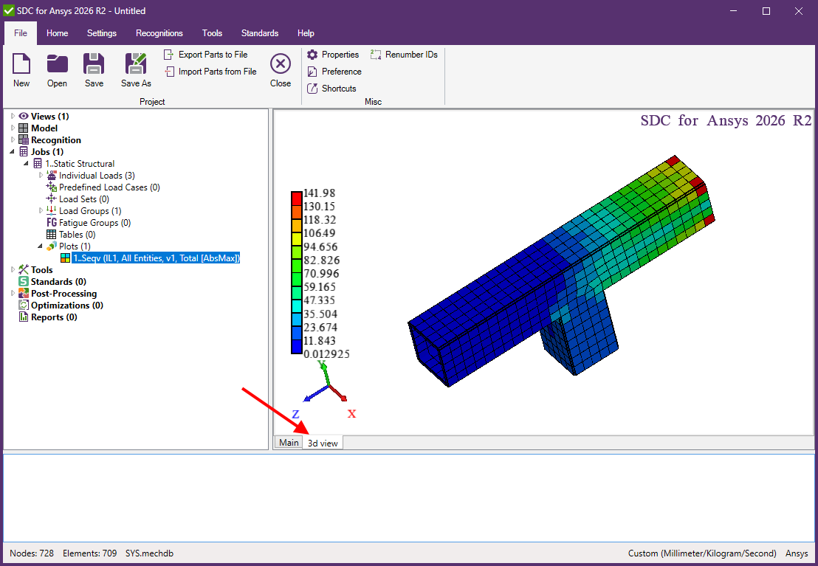Click SYS.mechdb in the status bar
Image resolution: width=818 pixels, height=566 pixels.
149,553
